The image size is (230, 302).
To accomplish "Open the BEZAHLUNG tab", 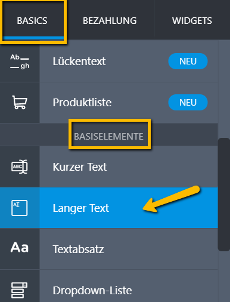I will [x=110, y=21].
